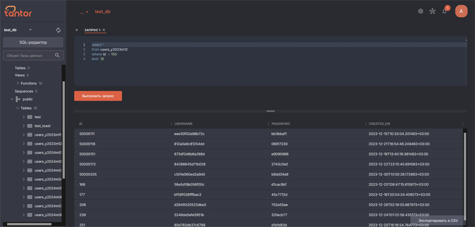Click the table icon of users_y2023m12
This screenshot has height=227, width=475.
coord(30,143)
